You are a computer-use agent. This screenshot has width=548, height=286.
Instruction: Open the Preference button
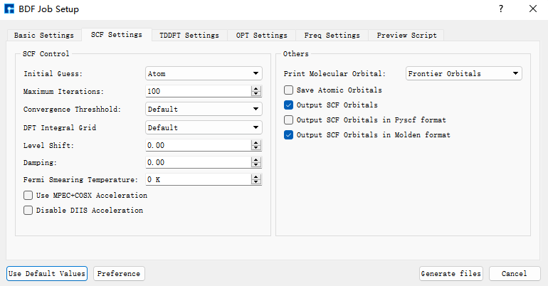(x=119, y=273)
